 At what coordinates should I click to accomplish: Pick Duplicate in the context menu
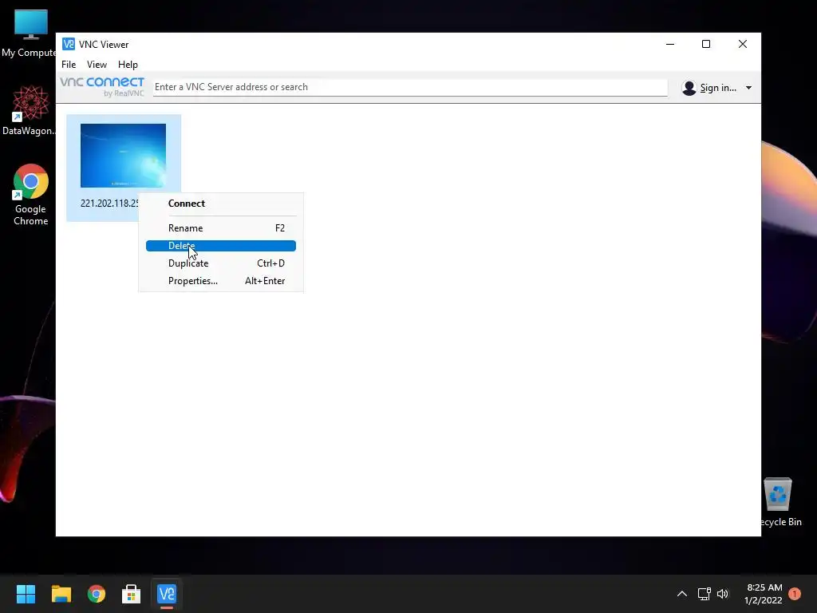tap(221, 263)
